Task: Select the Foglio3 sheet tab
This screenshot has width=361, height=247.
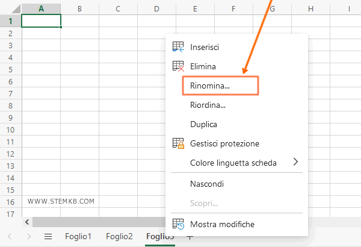Action: 160,236
